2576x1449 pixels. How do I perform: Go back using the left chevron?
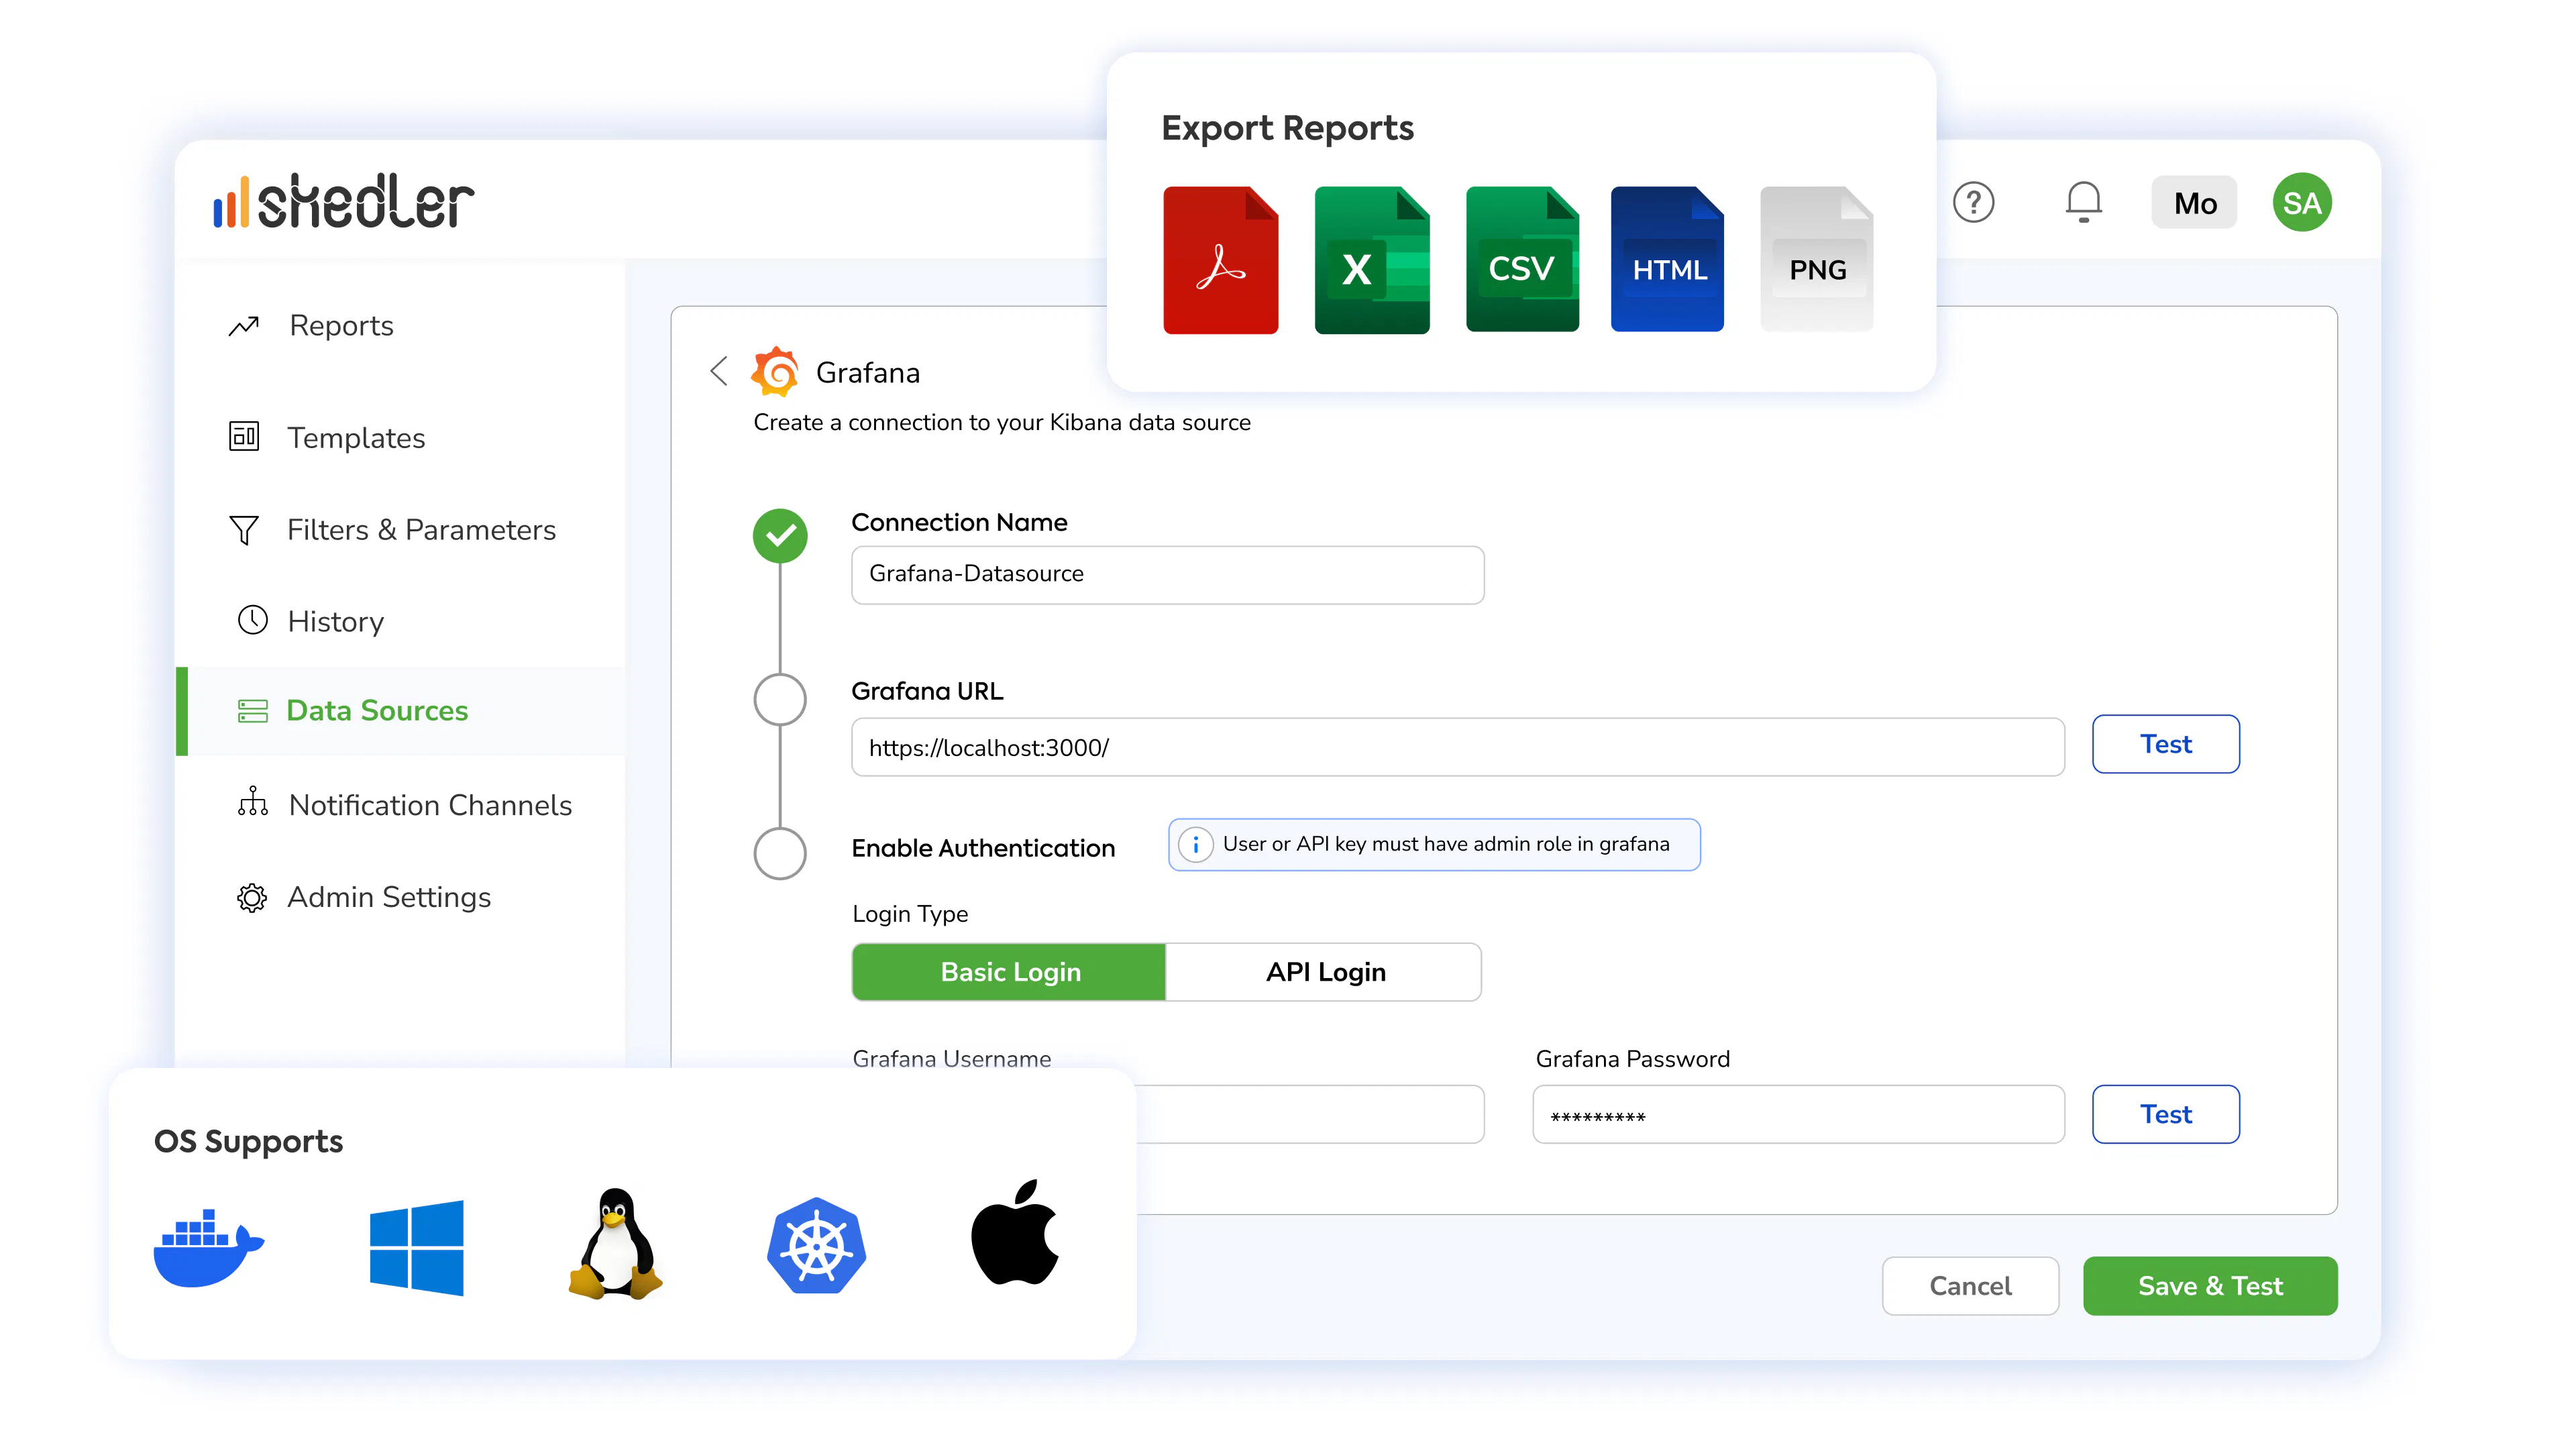(x=718, y=371)
